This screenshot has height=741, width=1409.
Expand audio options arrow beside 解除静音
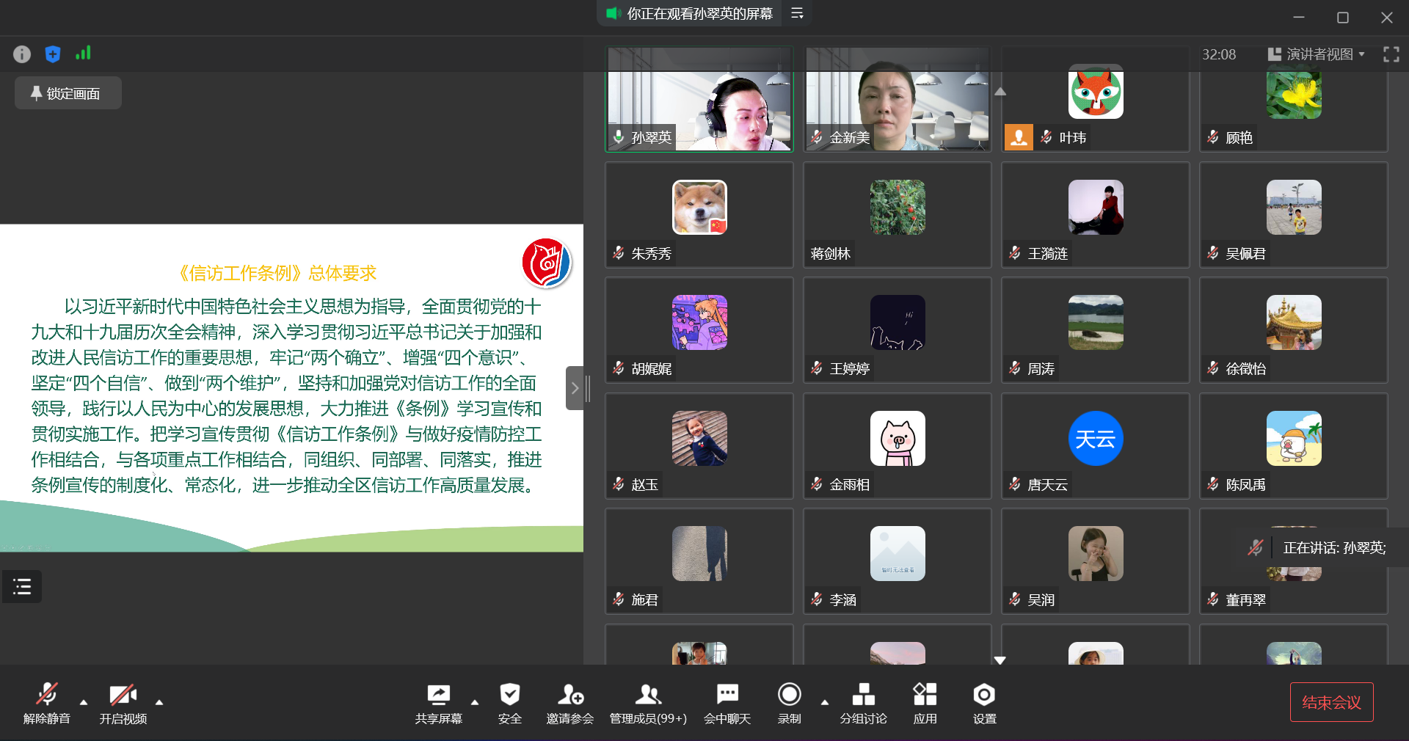pyautogui.click(x=84, y=702)
